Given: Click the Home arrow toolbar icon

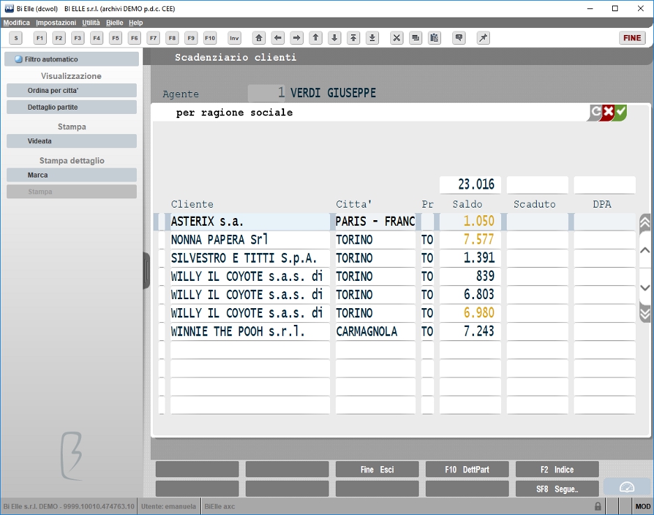Looking at the screenshot, I should 258,38.
